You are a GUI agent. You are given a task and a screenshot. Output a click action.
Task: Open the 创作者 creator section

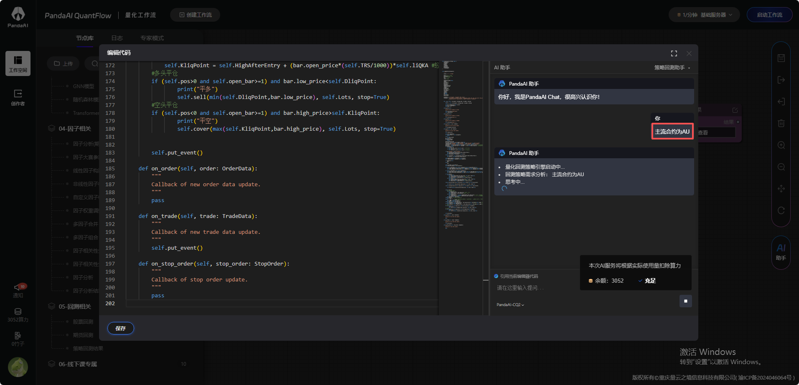coord(18,97)
